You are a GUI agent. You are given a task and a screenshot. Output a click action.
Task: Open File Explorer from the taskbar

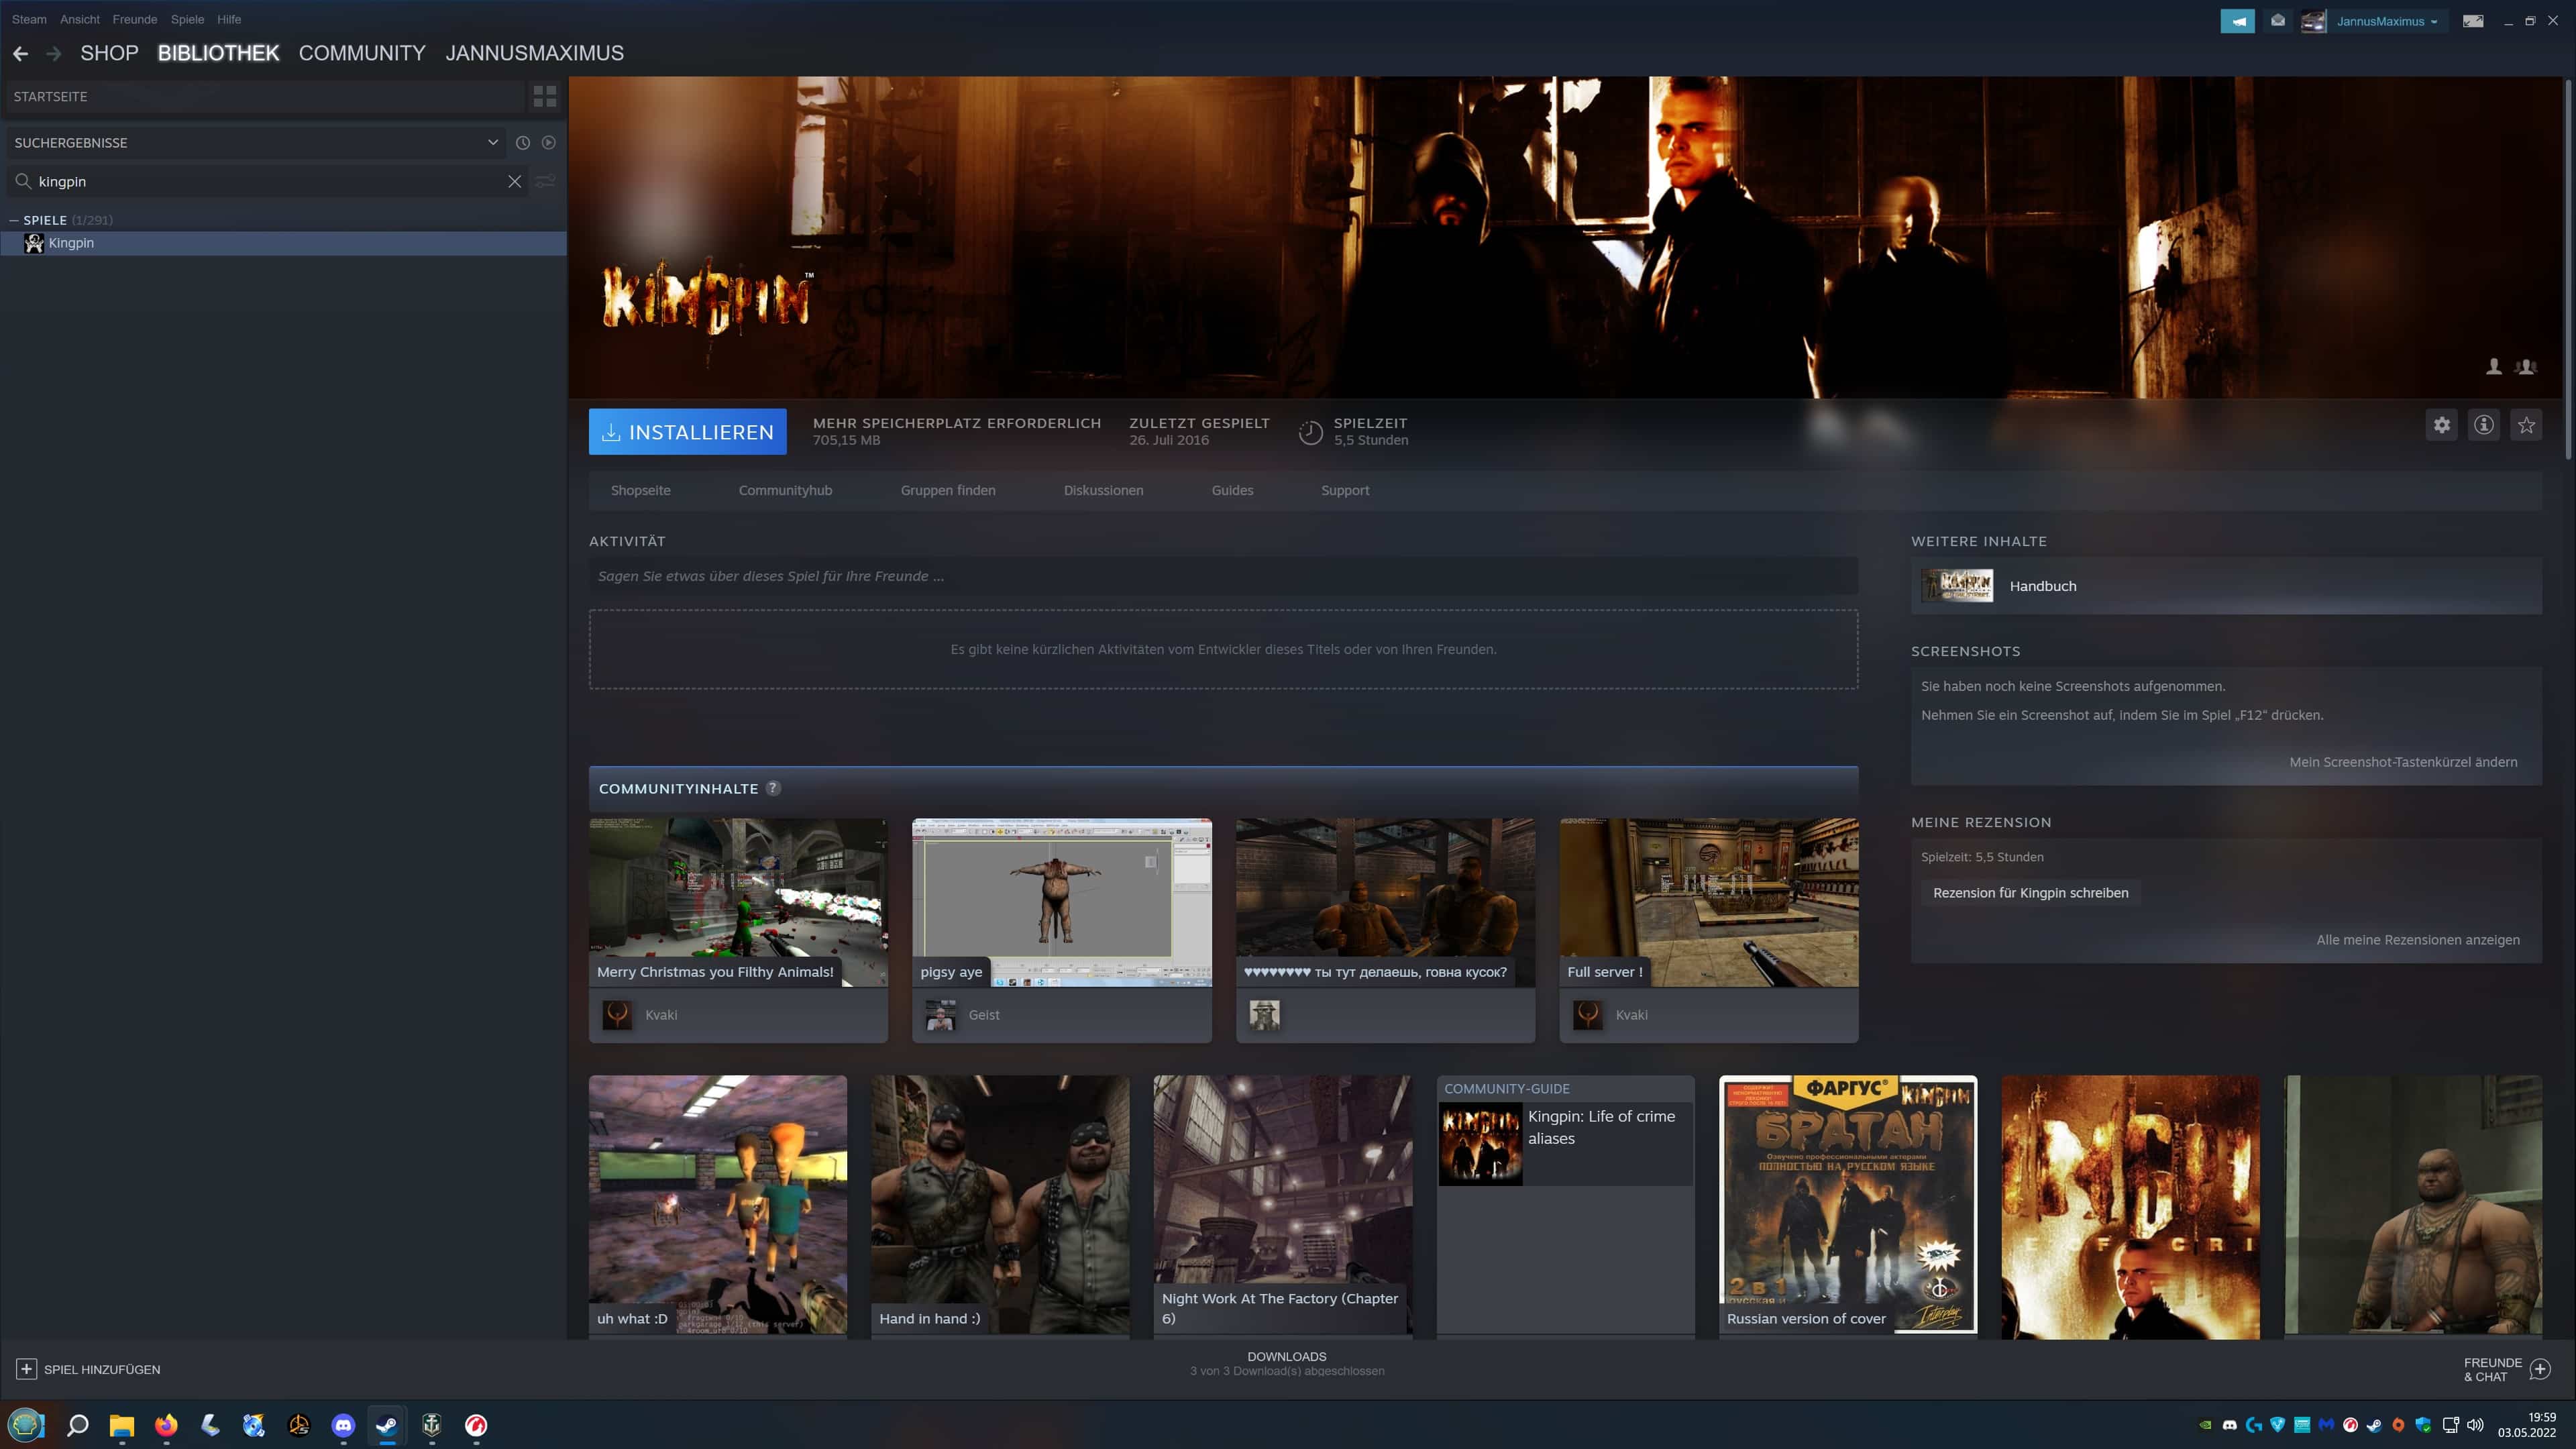click(x=122, y=1425)
